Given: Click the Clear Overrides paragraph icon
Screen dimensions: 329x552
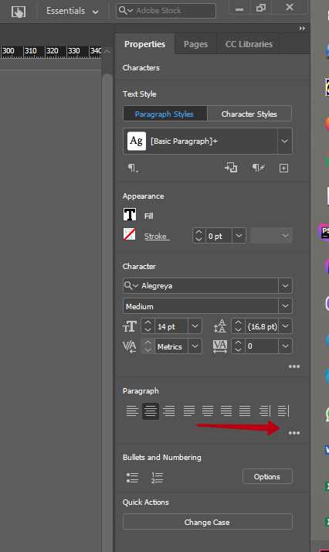Looking at the screenshot, I should coord(259,168).
